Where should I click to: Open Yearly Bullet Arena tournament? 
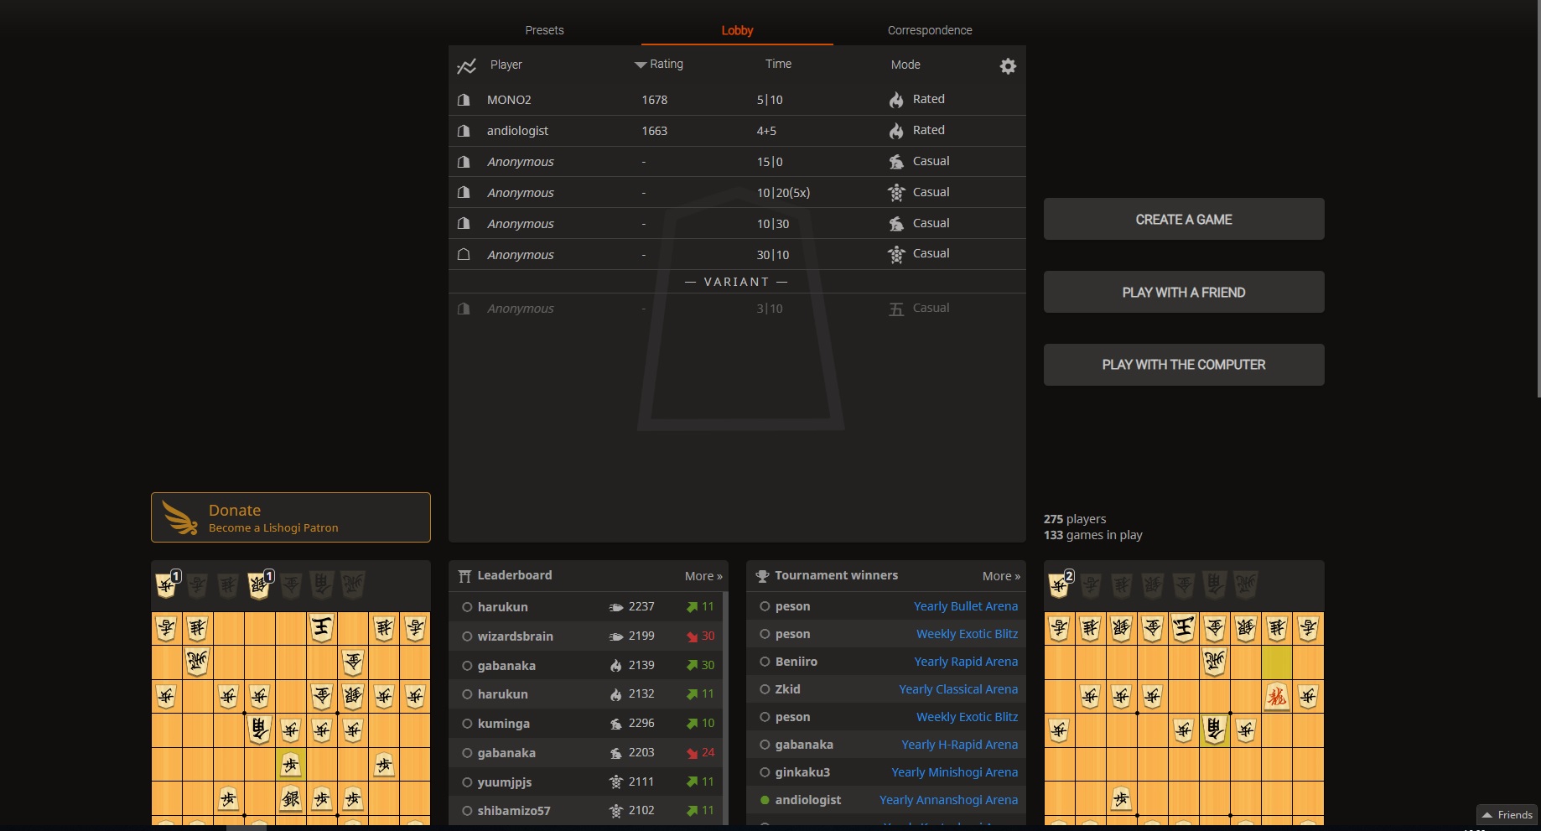point(966,606)
